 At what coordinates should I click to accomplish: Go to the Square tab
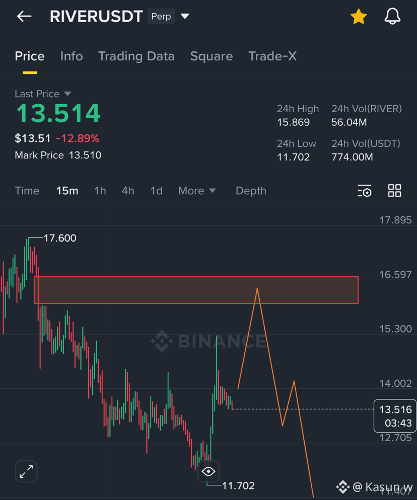coord(212,56)
